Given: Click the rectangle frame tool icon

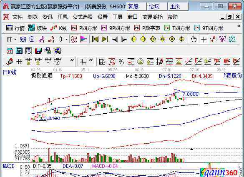Looking at the screenshot, I should coord(83,62).
